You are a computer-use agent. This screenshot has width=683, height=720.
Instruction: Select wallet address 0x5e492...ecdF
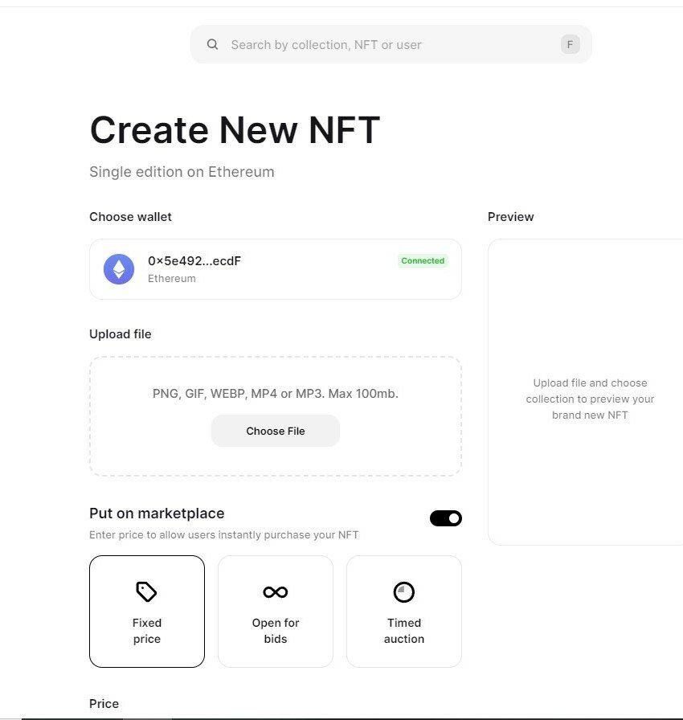pyautogui.click(x=194, y=261)
